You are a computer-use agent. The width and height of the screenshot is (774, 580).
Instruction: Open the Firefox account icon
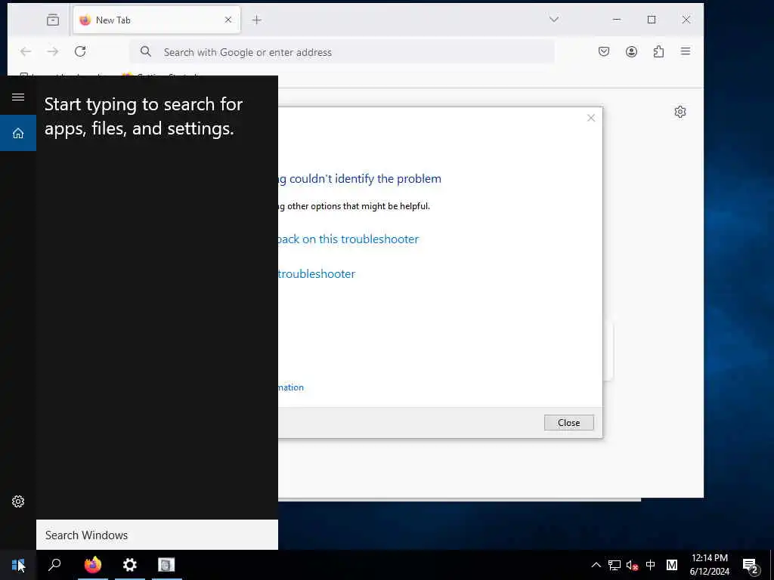[x=631, y=51]
